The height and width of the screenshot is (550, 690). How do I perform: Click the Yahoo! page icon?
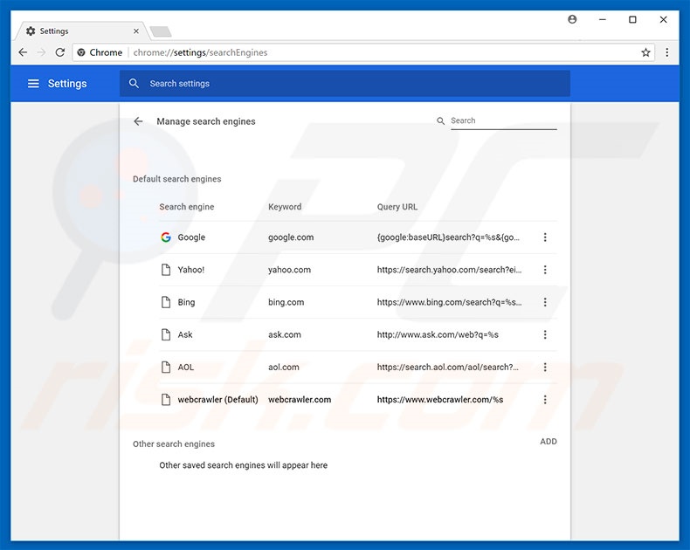point(166,270)
